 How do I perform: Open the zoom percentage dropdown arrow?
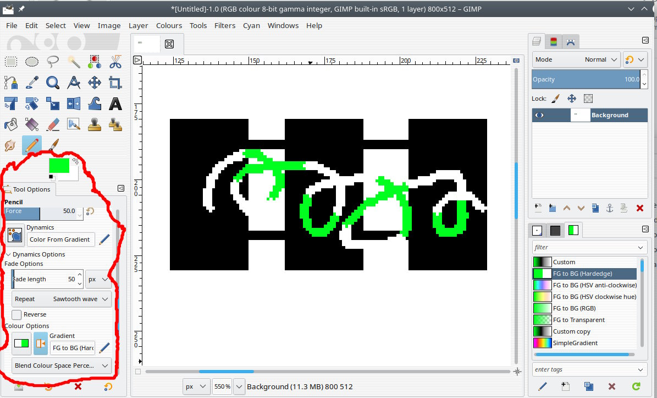point(239,386)
